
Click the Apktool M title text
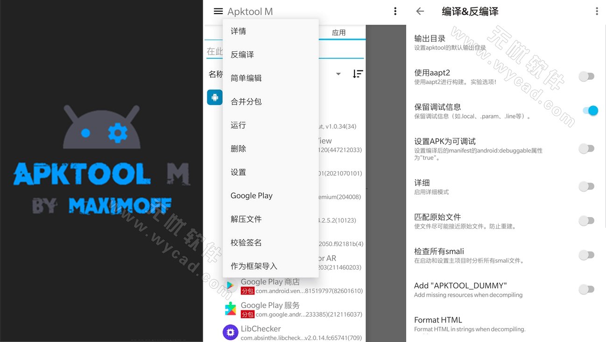(250, 12)
